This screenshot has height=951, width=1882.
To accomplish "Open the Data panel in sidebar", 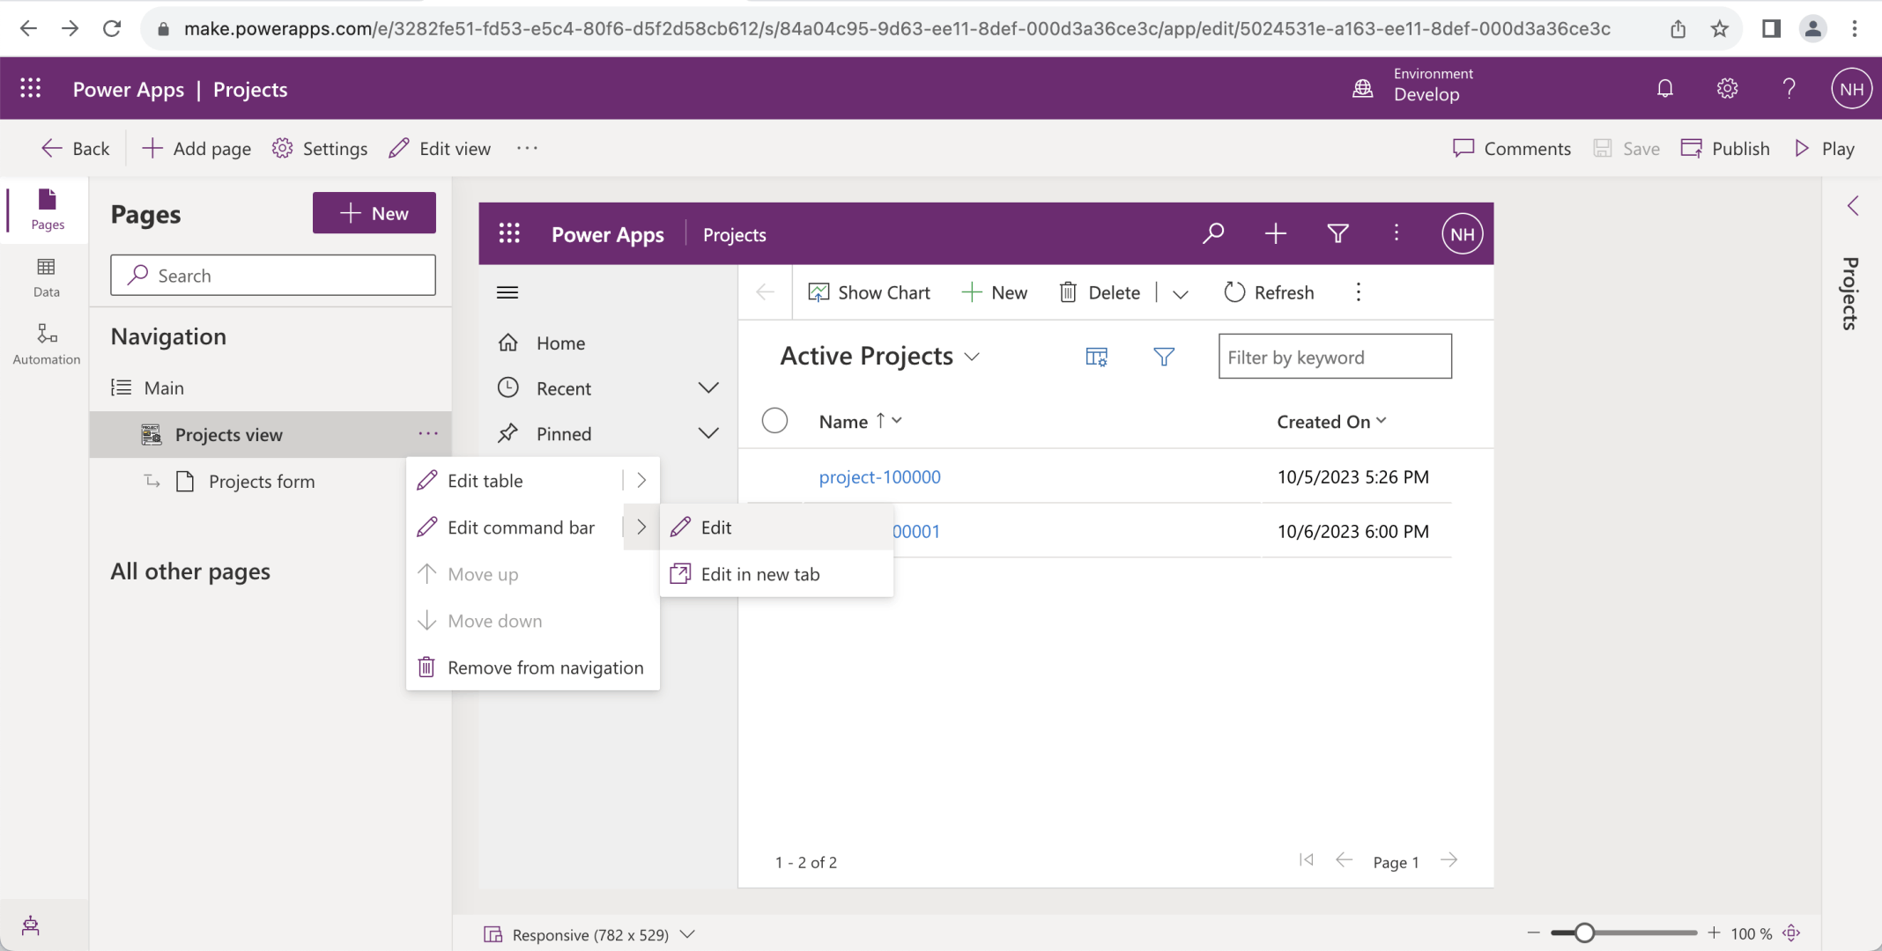I will [x=47, y=276].
